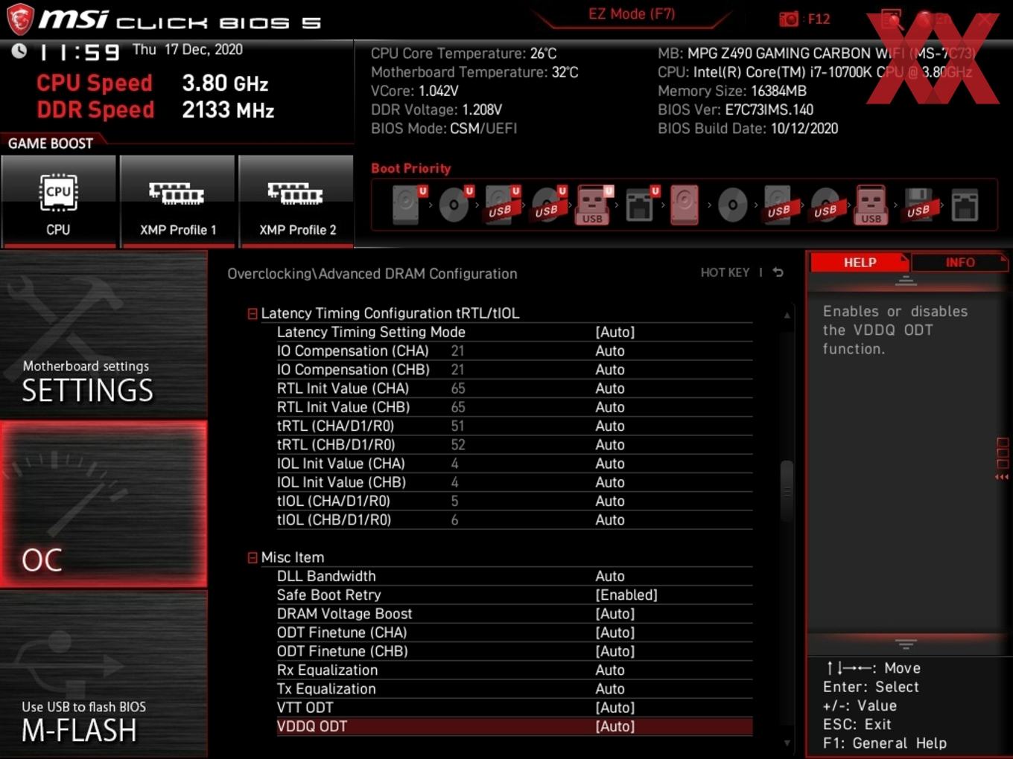Click the 'CPU Core Temperature: 26°C' readout
The width and height of the screenshot is (1013, 759).
(463, 54)
